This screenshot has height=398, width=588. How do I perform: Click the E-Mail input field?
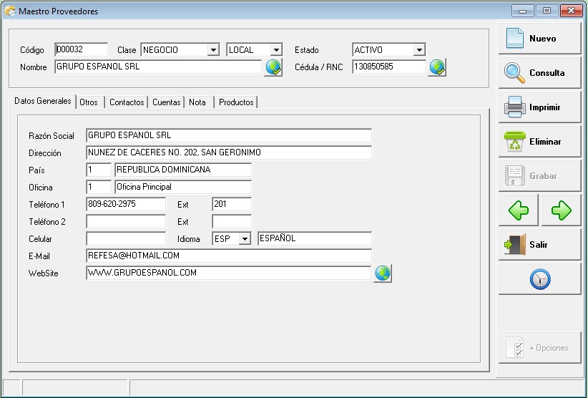pos(228,256)
